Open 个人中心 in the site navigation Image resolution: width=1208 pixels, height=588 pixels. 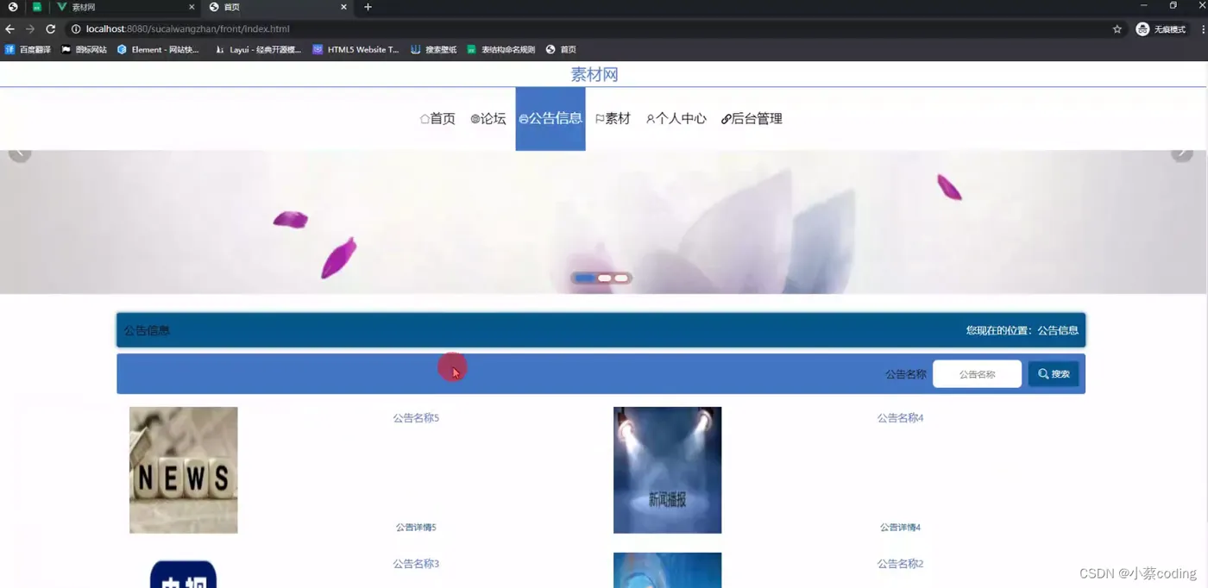point(676,119)
